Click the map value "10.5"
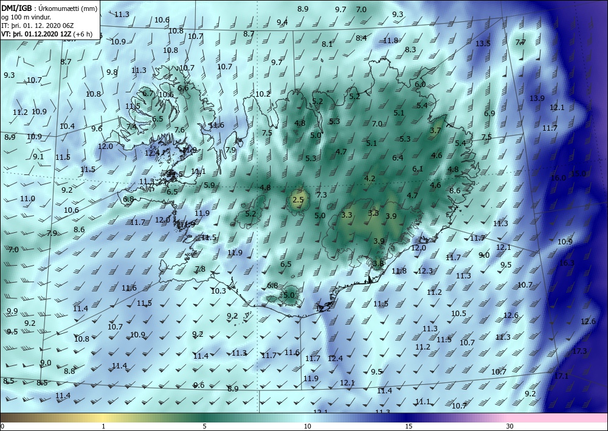Viewport: 608px width, 431px height. tap(458, 313)
